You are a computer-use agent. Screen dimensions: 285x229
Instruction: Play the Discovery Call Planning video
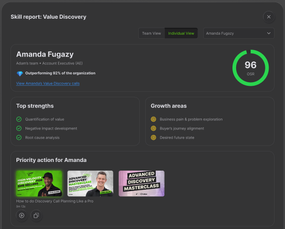pos(21,215)
